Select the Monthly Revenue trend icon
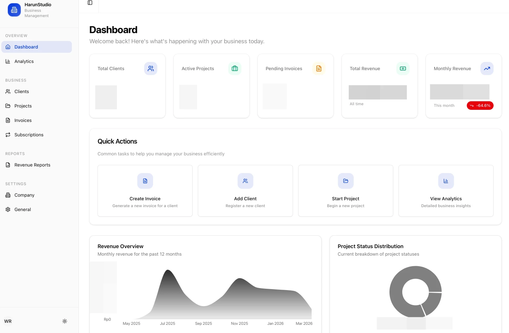Image resolution: width=509 pixels, height=333 pixels. tap(487, 69)
